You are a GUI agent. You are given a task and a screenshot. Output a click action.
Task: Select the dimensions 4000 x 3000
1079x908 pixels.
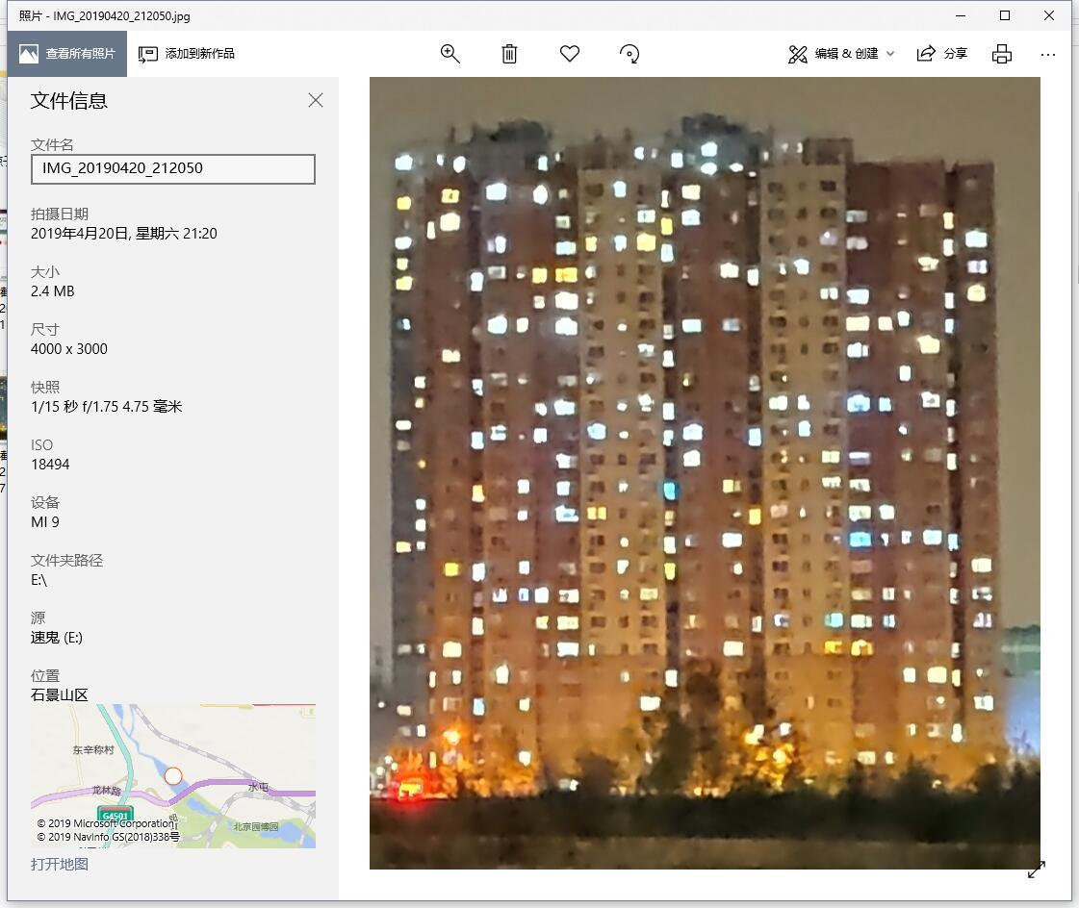[68, 349]
